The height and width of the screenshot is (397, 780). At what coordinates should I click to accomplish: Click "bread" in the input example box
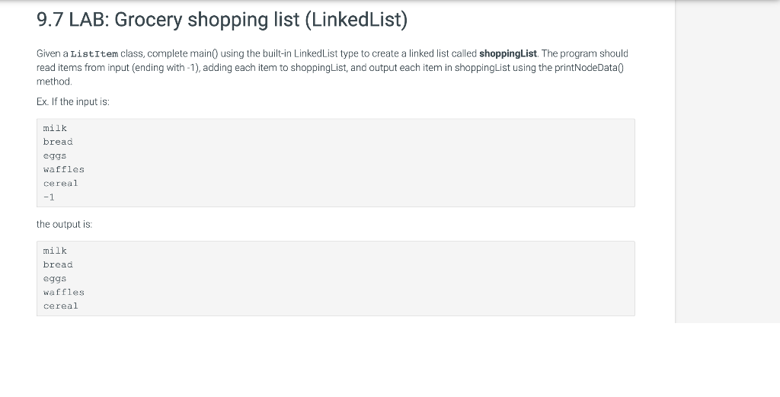tap(58, 142)
